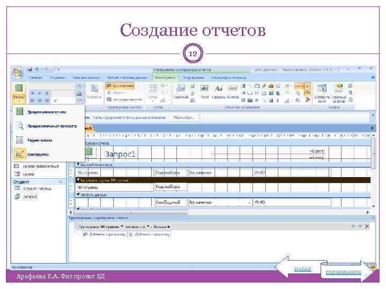Click Добавить группировку button
The image size is (386, 289).
(x=105, y=234)
